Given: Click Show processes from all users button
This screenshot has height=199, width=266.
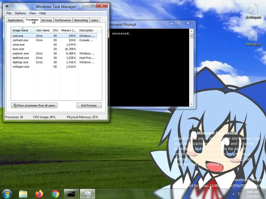Looking at the screenshot, I should (x=34, y=105).
